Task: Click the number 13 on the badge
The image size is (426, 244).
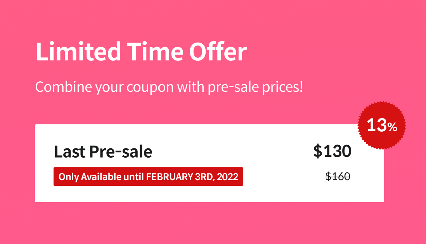Action: coord(377,125)
